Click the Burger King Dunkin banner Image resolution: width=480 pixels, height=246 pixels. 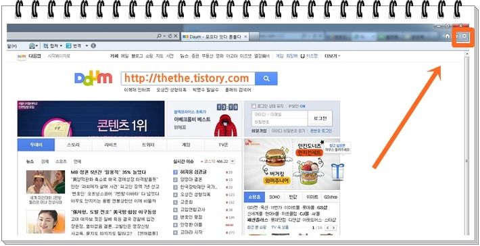[292, 164]
